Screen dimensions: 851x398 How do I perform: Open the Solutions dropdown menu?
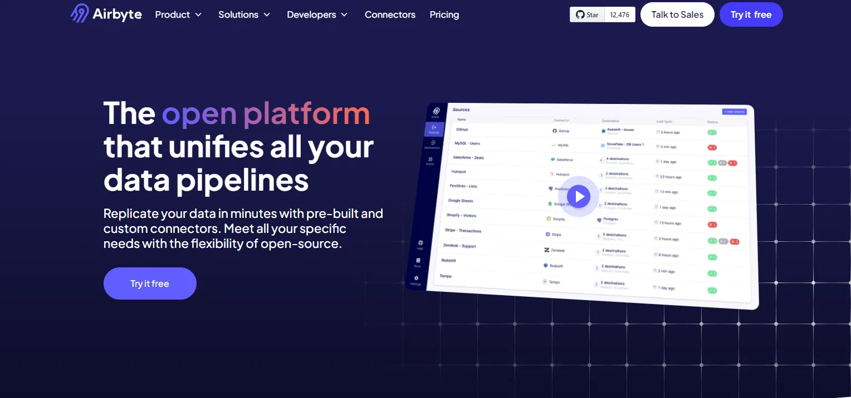coord(244,14)
